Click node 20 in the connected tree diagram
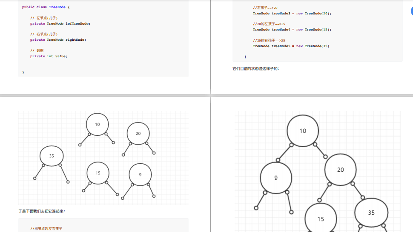This screenshot has width=413, height=232. pyautogui.click(x=341, y=170)
